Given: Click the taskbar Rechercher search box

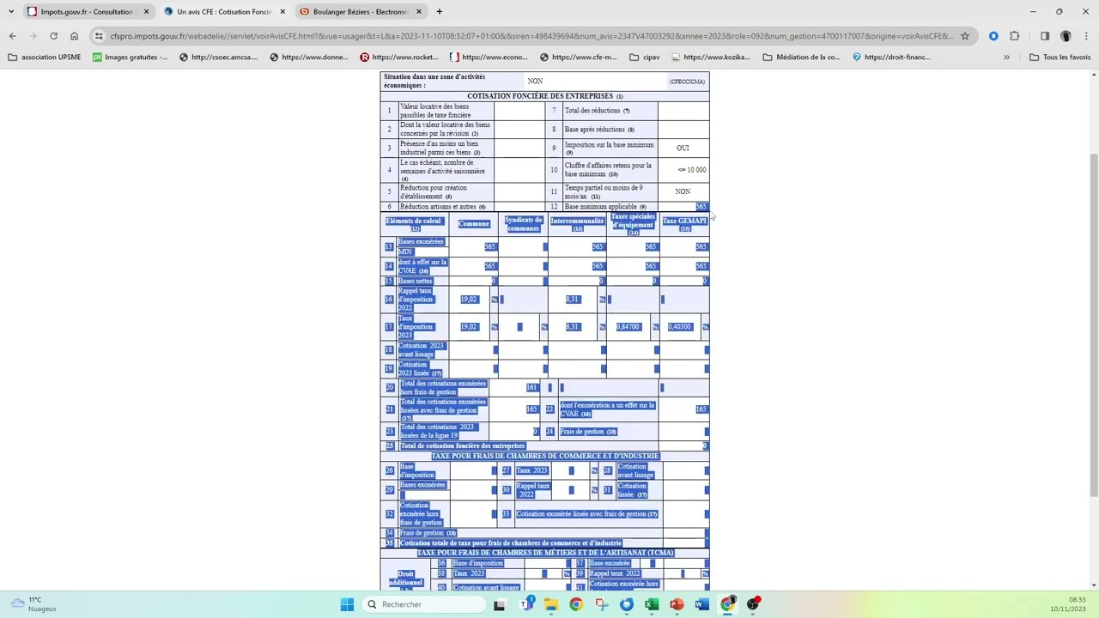Looking at the screenshot, I should (x=424, y=604).
